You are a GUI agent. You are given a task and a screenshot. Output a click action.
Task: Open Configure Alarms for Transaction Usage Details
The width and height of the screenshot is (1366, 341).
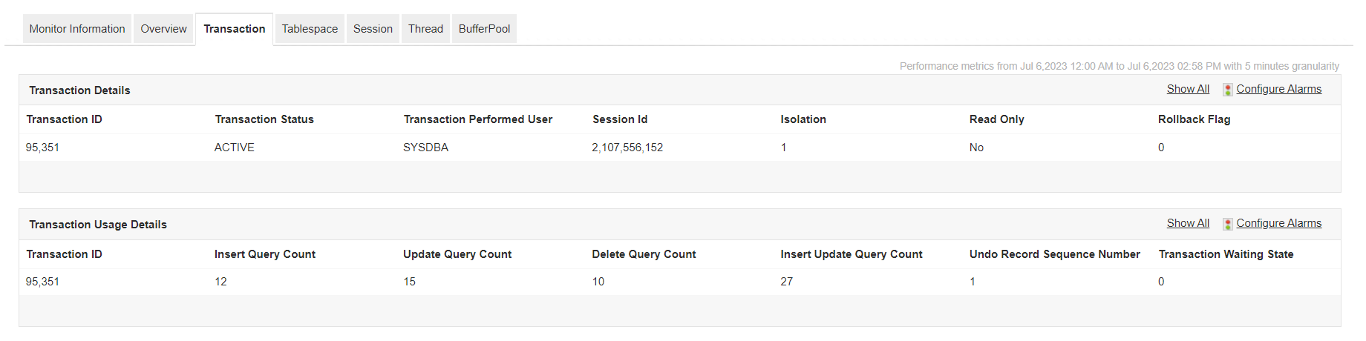coord(1278,223)
